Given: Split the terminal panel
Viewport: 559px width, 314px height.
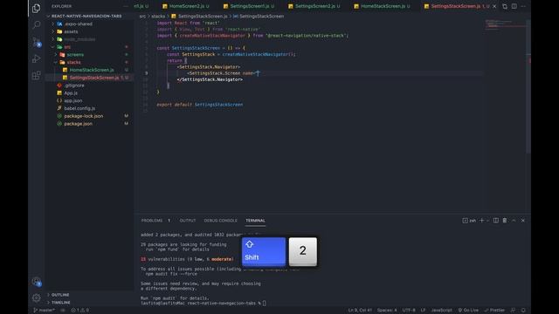Looking at the screenshot, I should pyautogui.click(x=496, y=221).
